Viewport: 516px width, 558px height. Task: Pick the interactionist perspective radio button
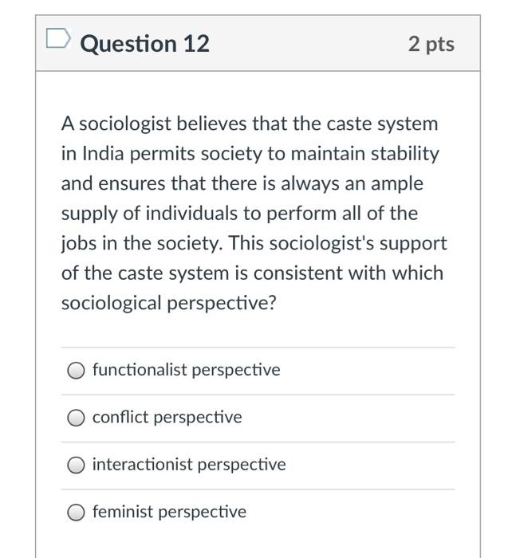point(77,465)
